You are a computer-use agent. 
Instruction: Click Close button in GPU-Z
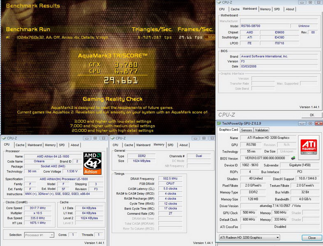click(312, 238)
